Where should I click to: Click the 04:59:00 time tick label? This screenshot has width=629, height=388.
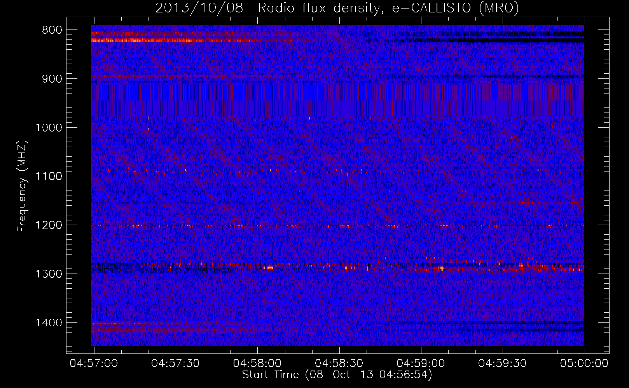[x=421, y=364]
